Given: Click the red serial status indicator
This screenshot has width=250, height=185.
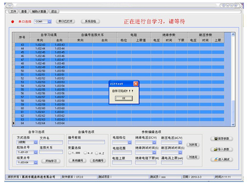Looking at the screenshot, I should tap(13, 21).
